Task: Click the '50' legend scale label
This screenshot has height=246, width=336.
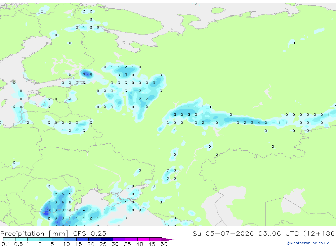Action: (164, 244)
